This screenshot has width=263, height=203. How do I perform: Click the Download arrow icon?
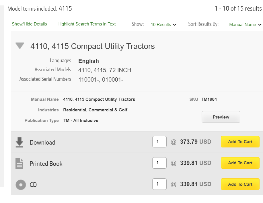20,142
